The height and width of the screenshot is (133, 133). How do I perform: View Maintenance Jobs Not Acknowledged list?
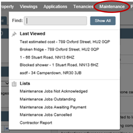(54, 91)
